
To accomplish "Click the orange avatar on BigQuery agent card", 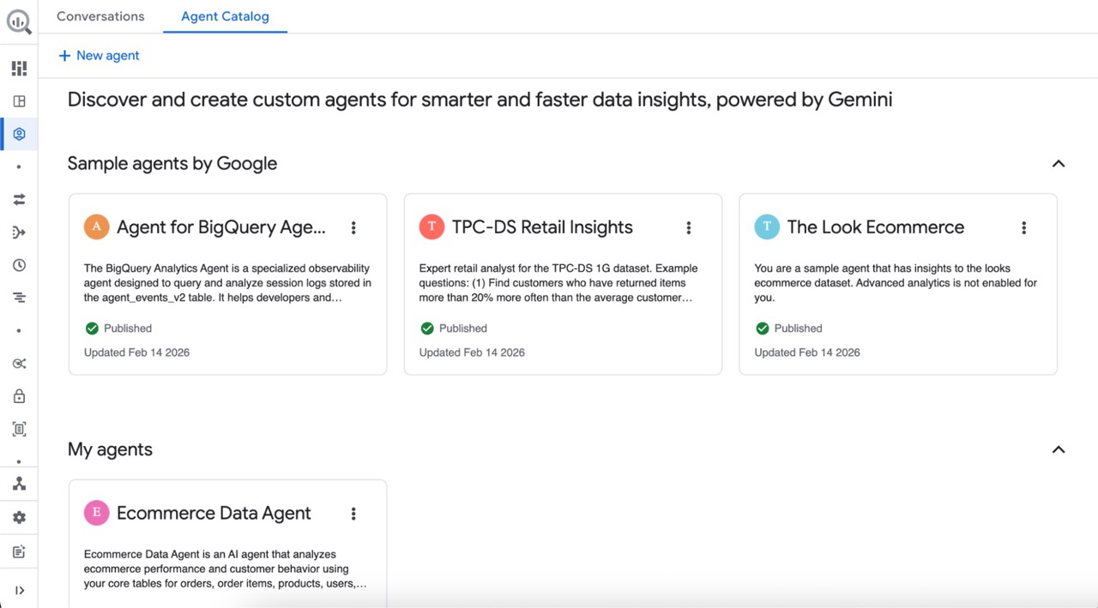I will [96, 227].
